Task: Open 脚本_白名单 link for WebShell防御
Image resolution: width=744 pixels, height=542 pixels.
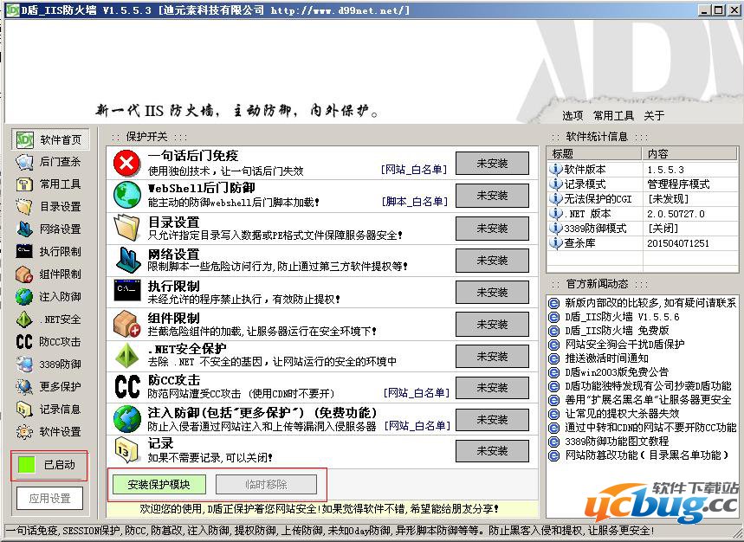Action: pyautogui.click(x=414, y=202)
